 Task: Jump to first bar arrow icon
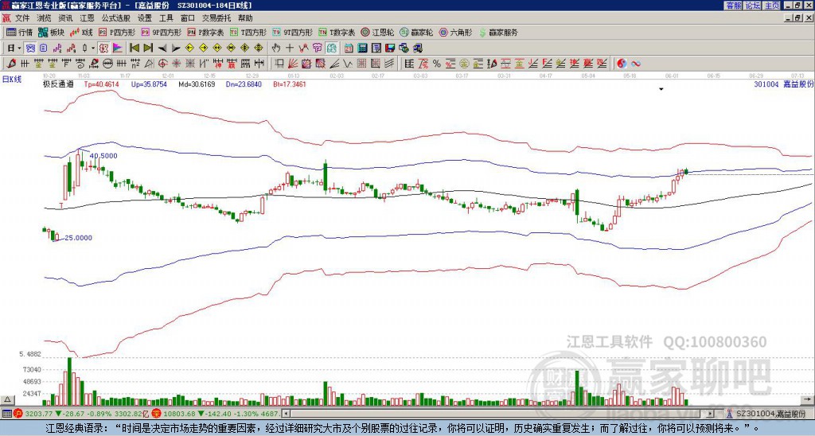point(135,48)
